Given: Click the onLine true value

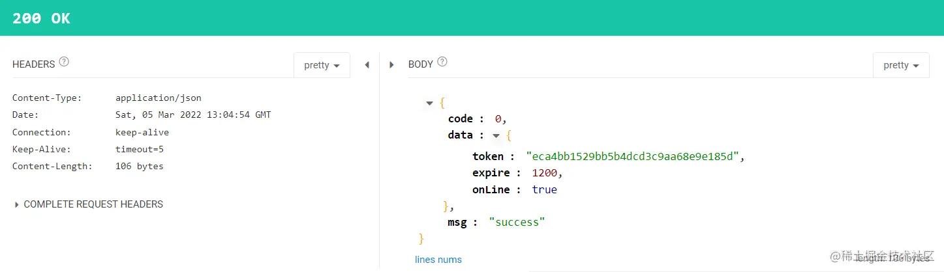Looking at the screenshot, I should (x=544, y=190).
